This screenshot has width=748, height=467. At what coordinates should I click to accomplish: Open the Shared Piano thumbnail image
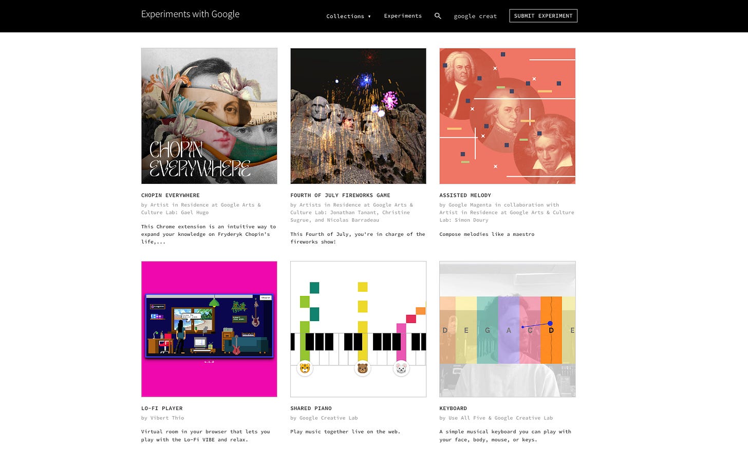click(358, 329)
